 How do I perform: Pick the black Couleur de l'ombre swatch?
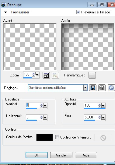(44, 137)
